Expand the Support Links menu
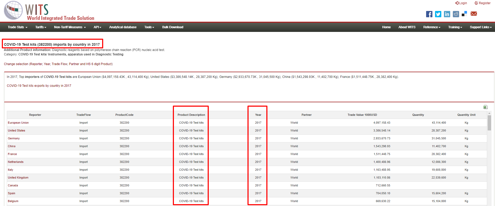 (x=481, y=27)
